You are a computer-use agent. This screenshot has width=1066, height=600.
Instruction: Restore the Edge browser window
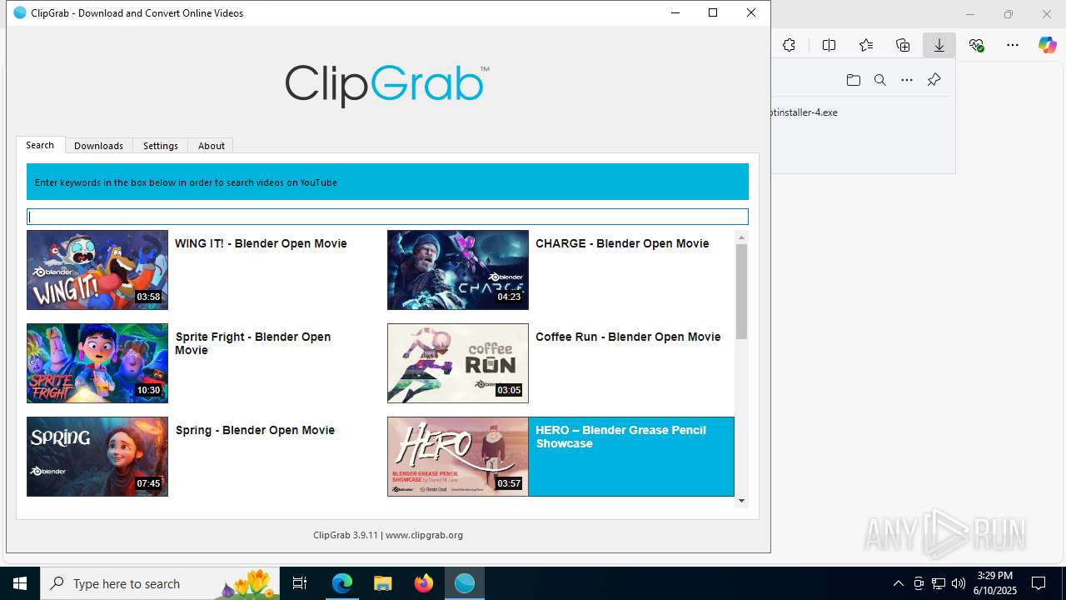click(x=1009, y=14)
